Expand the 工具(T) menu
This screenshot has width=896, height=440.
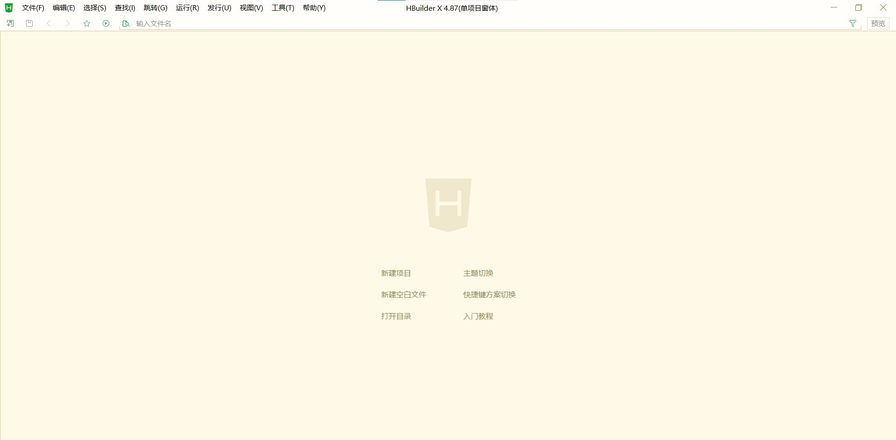(x=283, y=8)
